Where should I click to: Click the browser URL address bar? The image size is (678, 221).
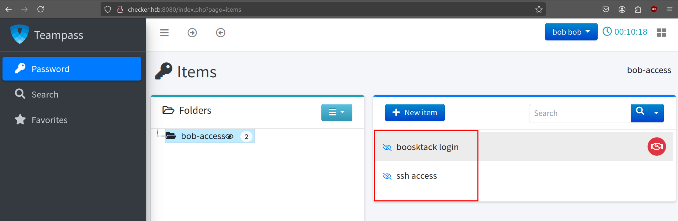323,10
